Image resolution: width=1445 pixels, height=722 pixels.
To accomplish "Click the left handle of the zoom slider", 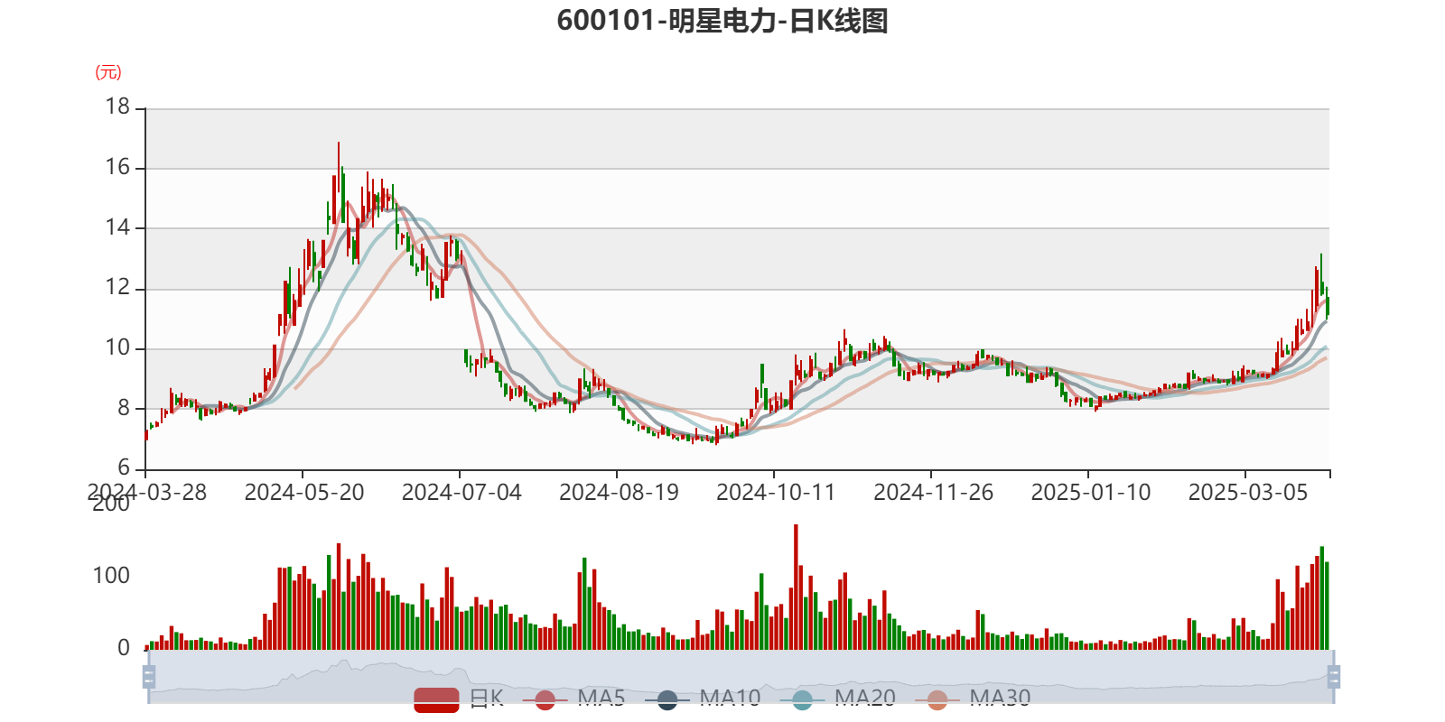I will pyautogui.click(x=149, y=676).
